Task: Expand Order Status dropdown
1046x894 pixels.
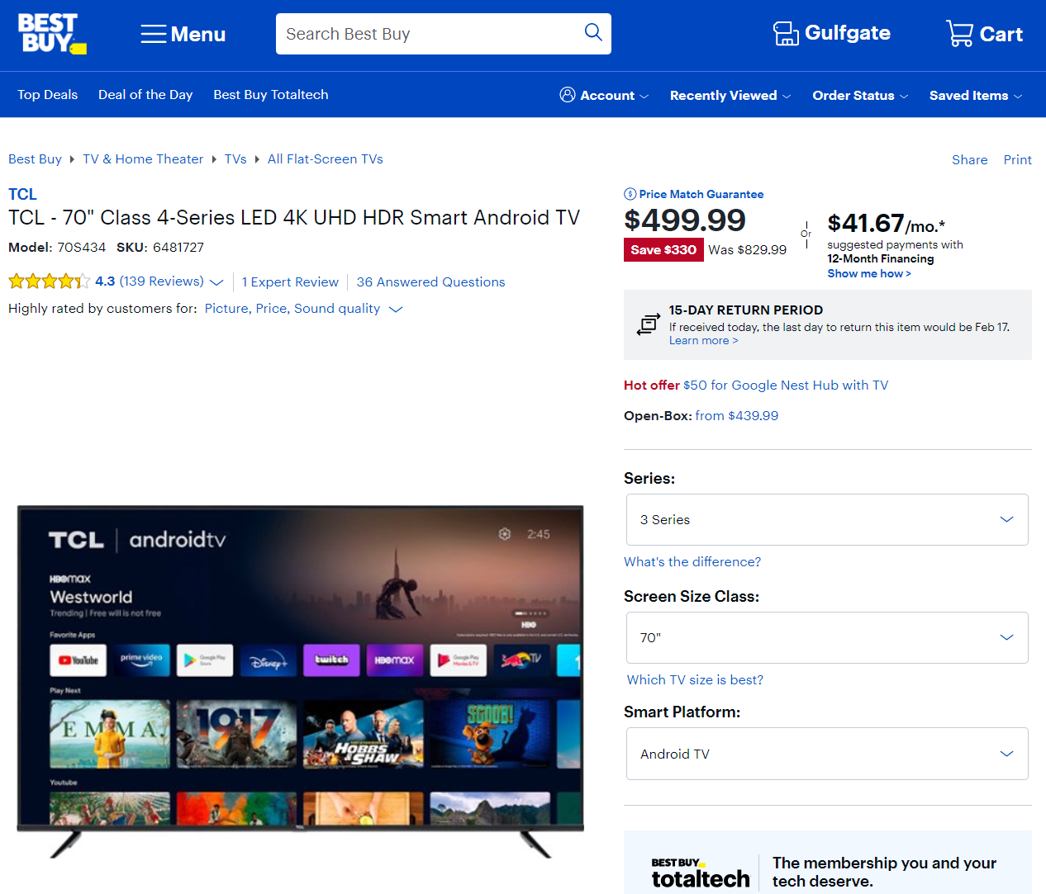Action: click(x=860, y=96)
